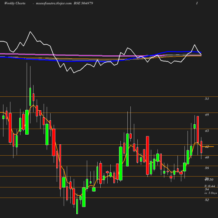Click the 32 price axis label
This screenshot has height=218, width=218.
[x=207, y=200]
